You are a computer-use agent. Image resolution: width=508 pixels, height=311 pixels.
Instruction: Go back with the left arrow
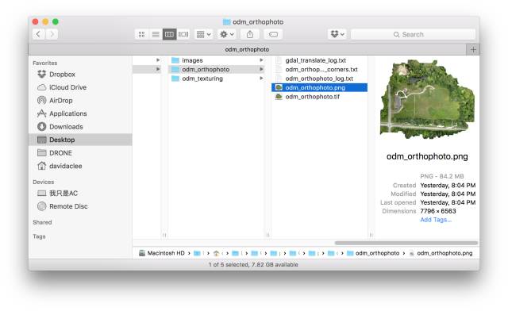point(39,34)
